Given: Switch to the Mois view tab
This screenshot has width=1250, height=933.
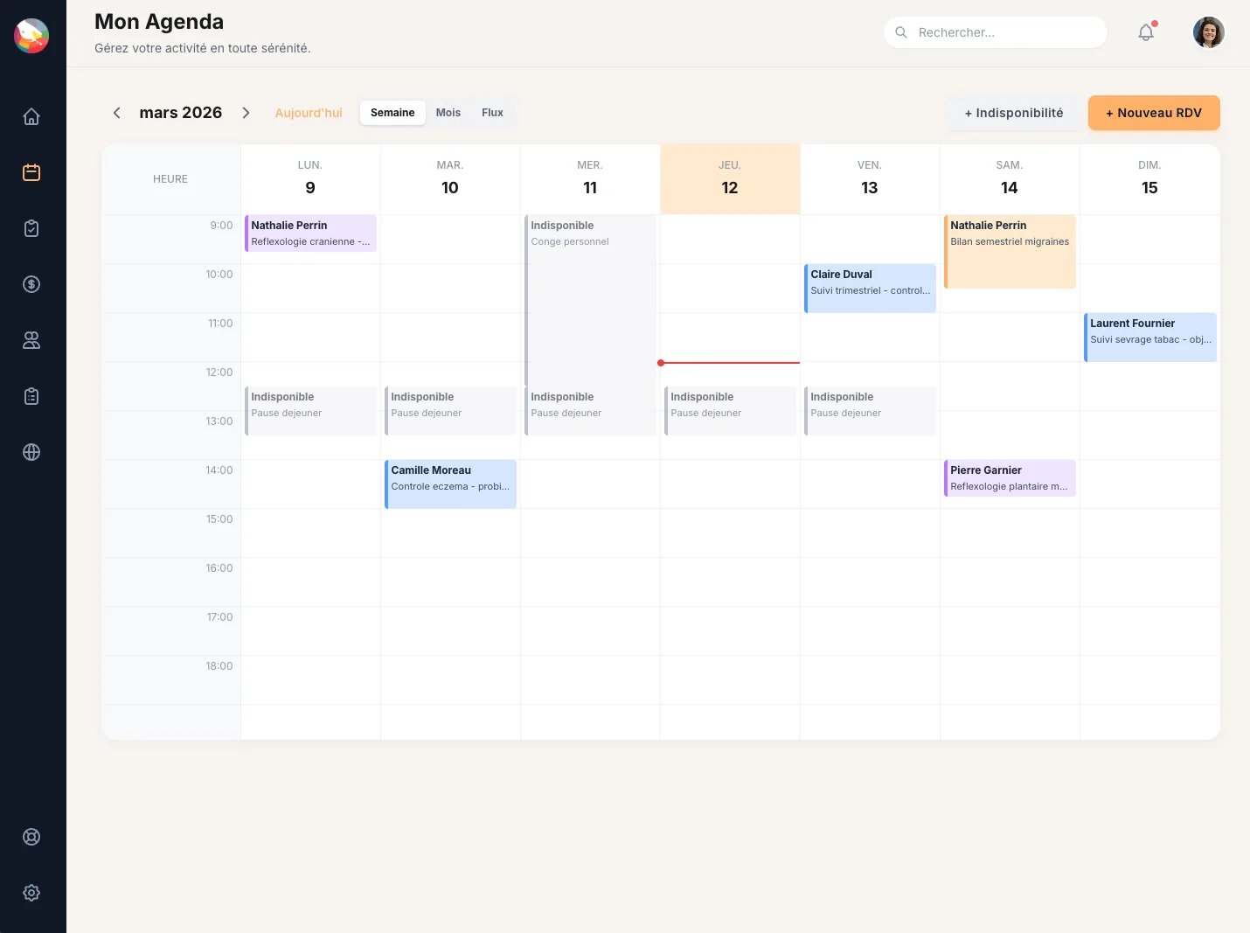Looking at the screenshot, I should 448,113.
